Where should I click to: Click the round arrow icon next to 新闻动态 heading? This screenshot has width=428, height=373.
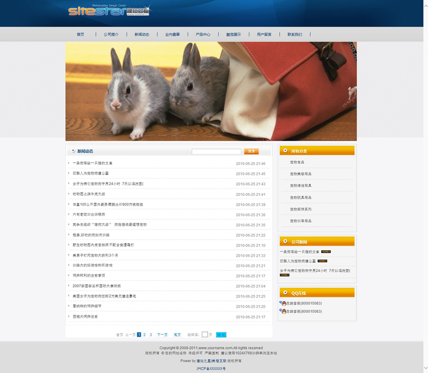tap(73, 151)
